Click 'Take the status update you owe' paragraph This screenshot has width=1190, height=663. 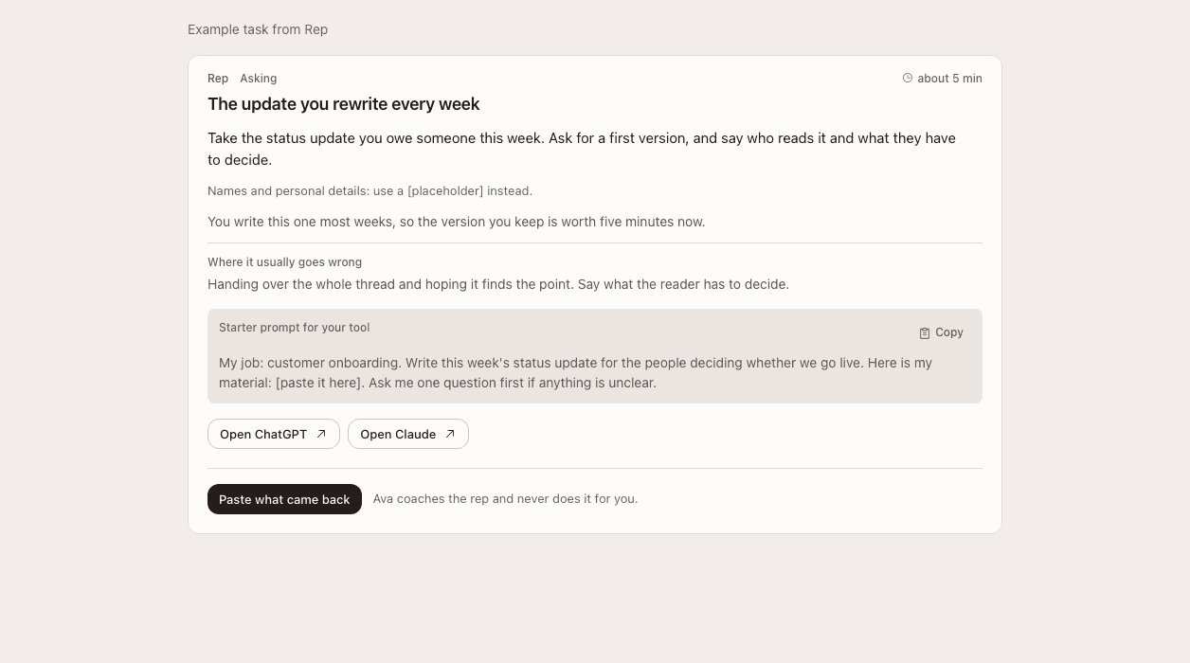click(x=582, y=149)
